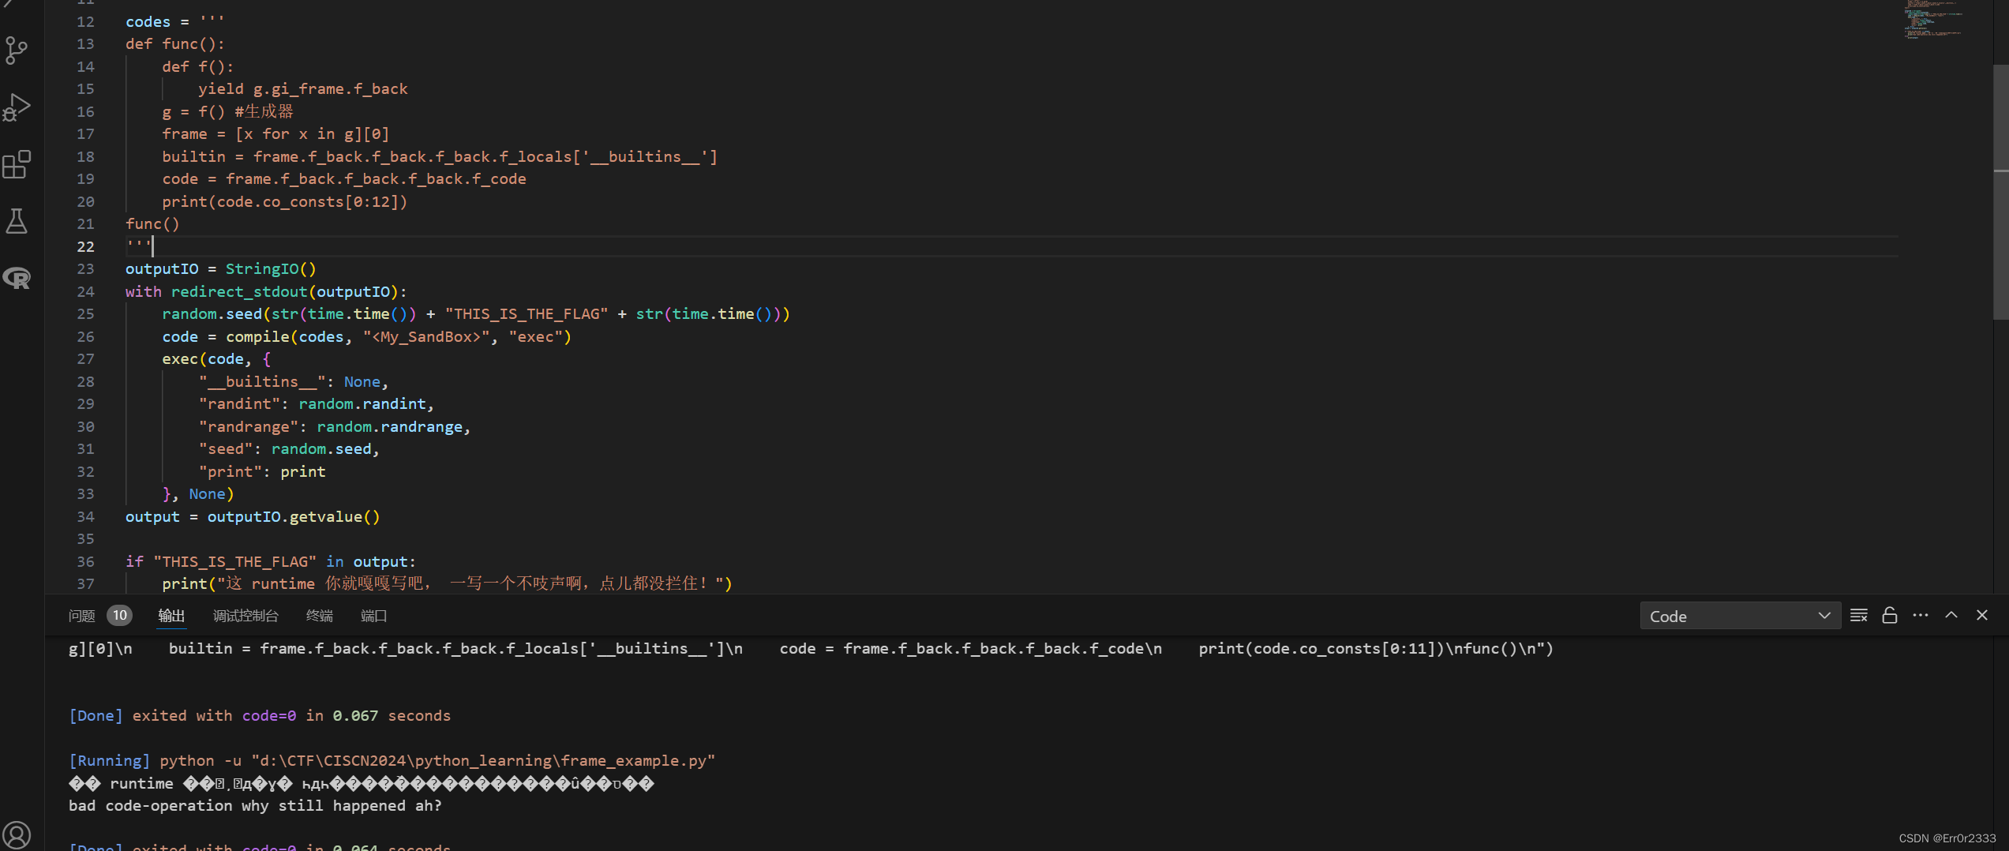Open the 端口 tab
Viewport: 2009px width, 851px height.
pyautogui.click(x=373, y=616)
